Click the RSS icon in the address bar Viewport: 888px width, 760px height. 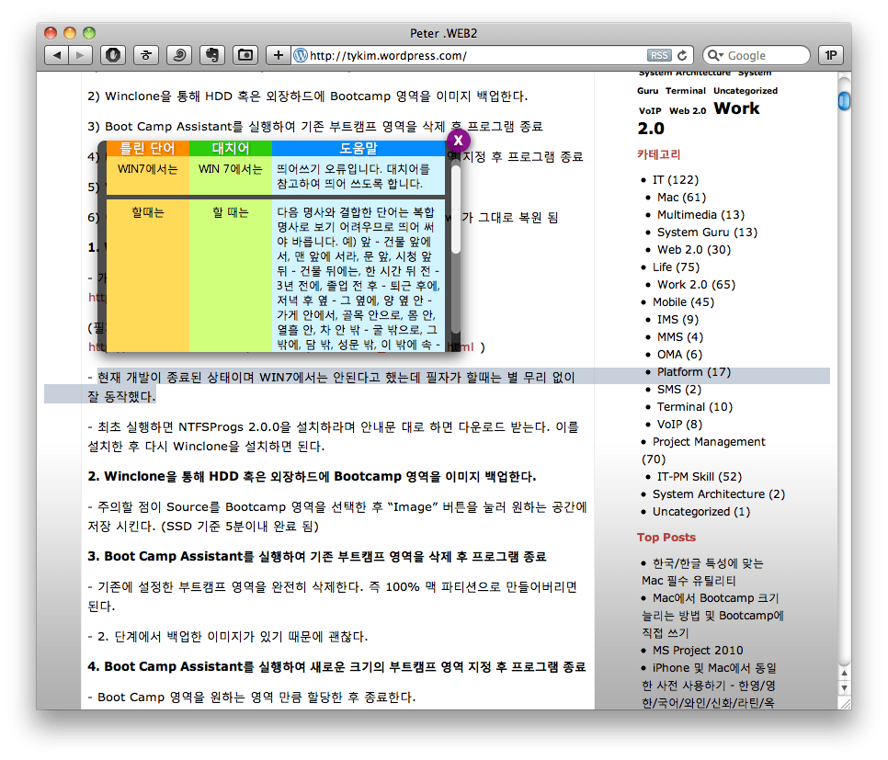tap(658, 55)
